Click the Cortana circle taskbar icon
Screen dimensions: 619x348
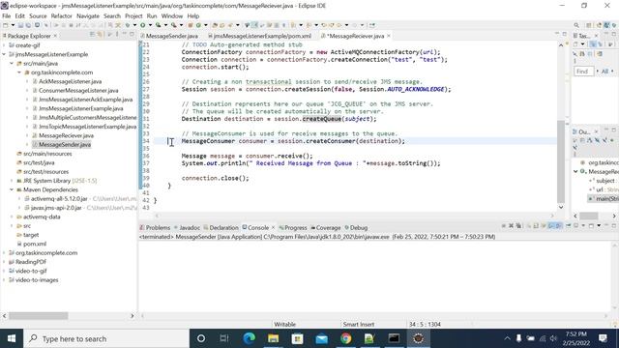pos(201,338)
